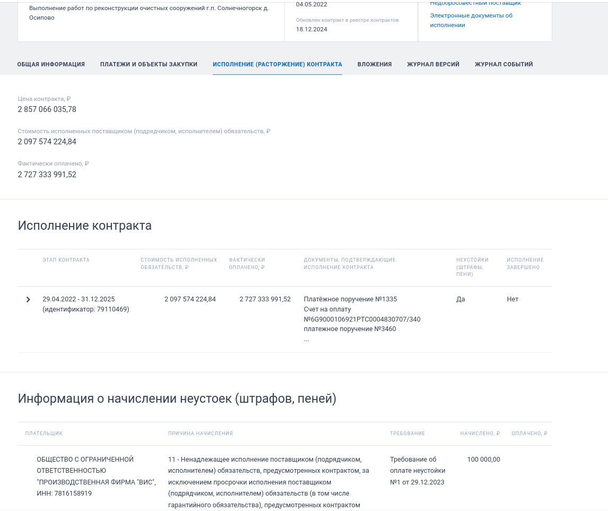Select Исполнение (расторжение) контракта tab
This screenshot has width=608, height=511.
[277, 64]
